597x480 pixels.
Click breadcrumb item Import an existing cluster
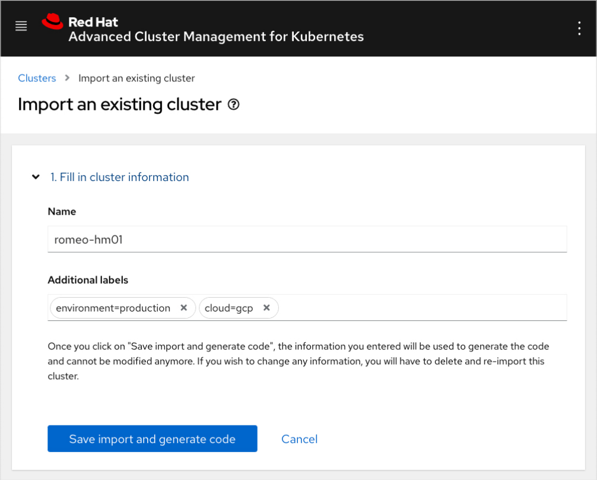(x=136, y=78)
